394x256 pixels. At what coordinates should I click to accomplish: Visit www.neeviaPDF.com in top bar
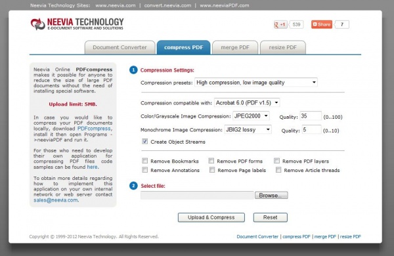(x=225, y=5)
